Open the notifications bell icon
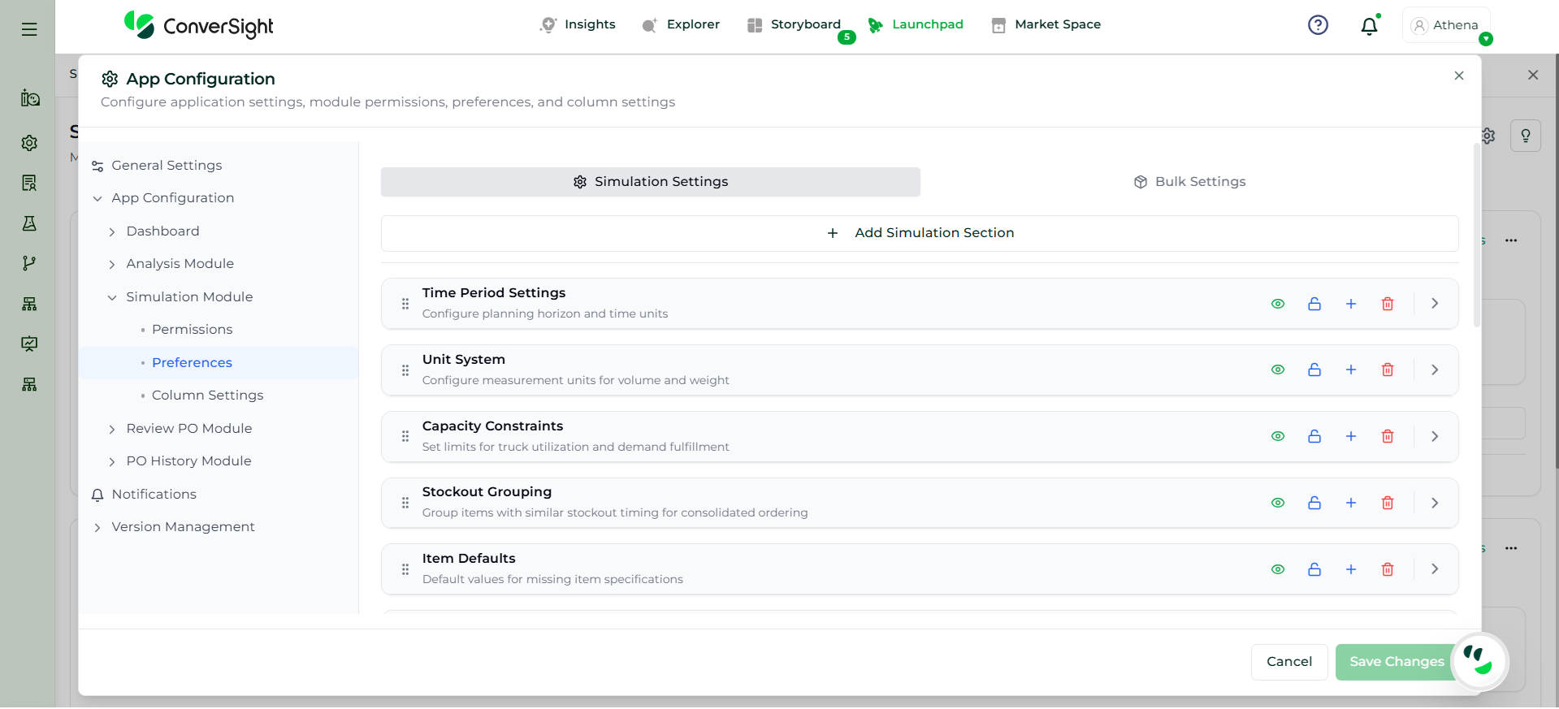This screenshot has width=1559, height=709. click(x=1369, y=26)
